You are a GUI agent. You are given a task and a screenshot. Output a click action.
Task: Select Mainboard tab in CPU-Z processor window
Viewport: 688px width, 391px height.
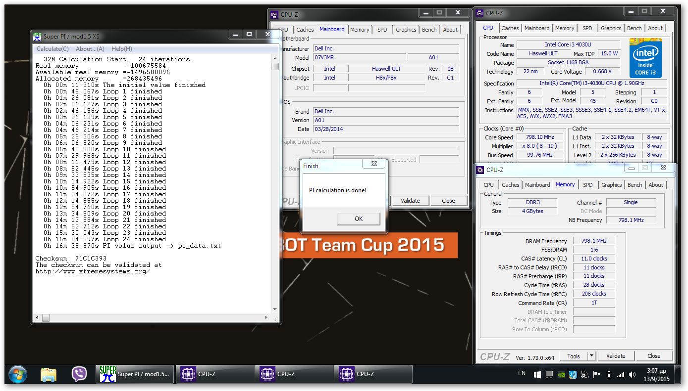click(x=537, y=28)
